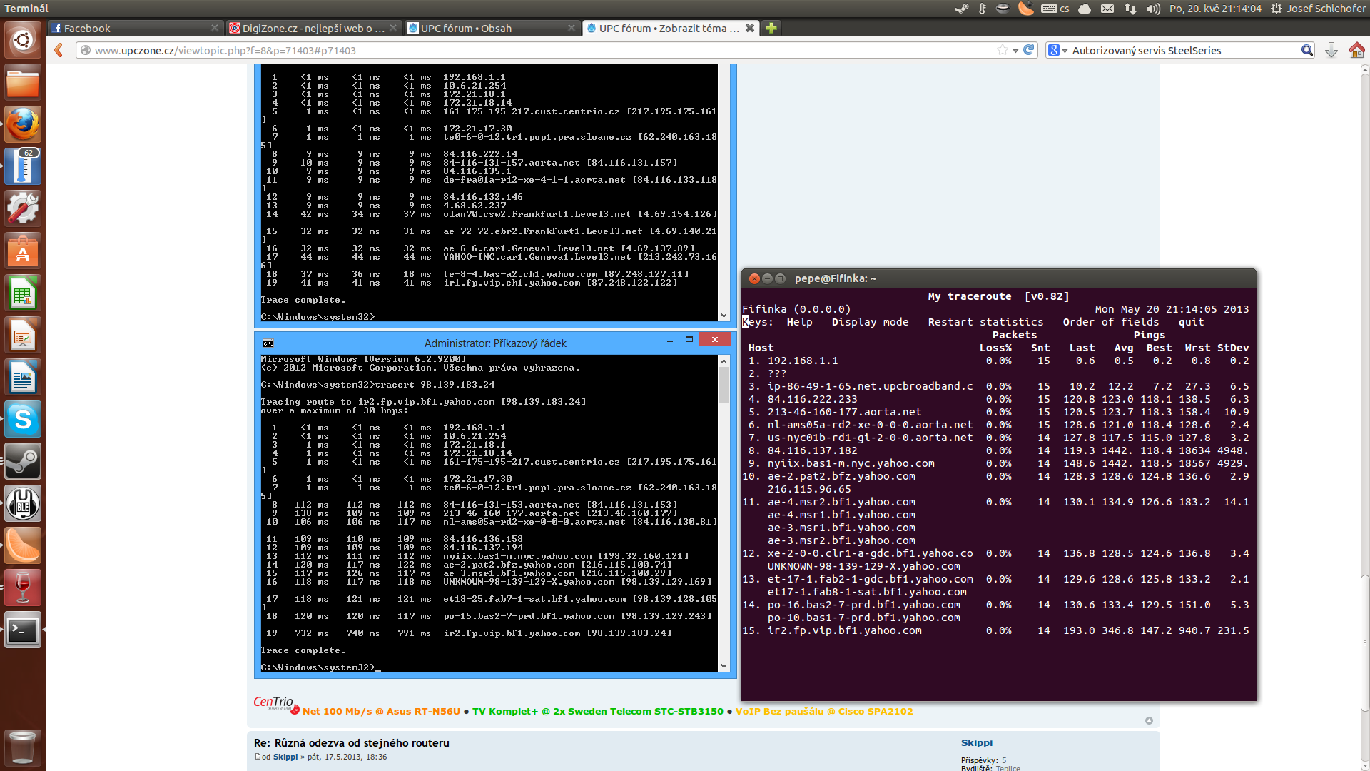Open the mail indicator in top panel
This screenshot has height=771, width=1370.
pos(1107,9)
